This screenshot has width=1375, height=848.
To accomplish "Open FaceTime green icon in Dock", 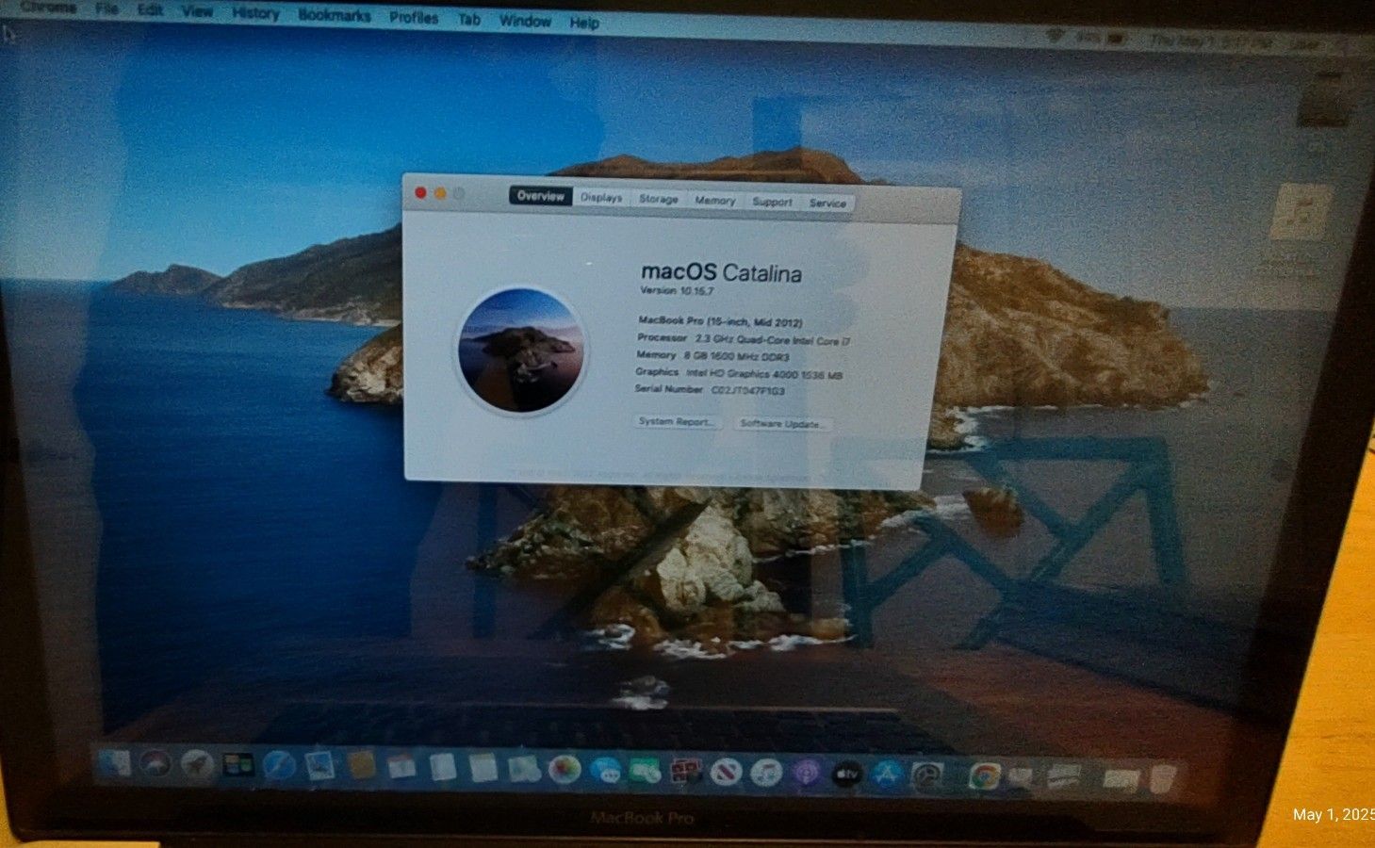I will [x=646, y=772].
